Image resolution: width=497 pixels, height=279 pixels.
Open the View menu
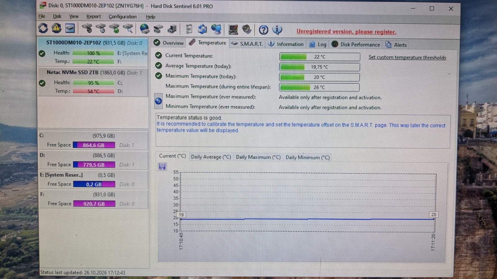[74, 16]
